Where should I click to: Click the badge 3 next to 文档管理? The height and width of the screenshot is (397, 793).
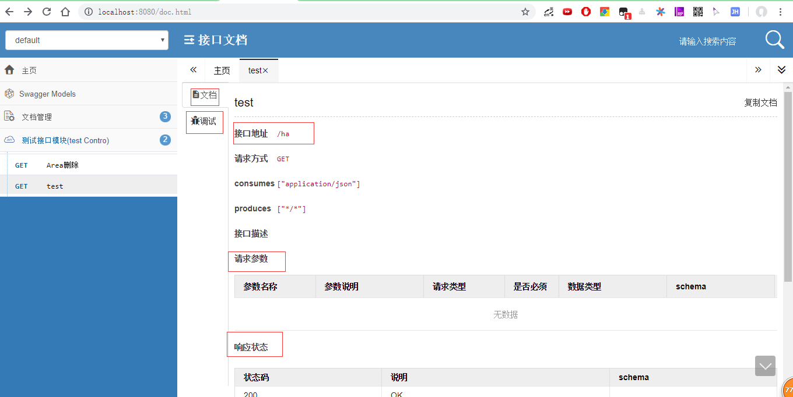coord(165,116)
